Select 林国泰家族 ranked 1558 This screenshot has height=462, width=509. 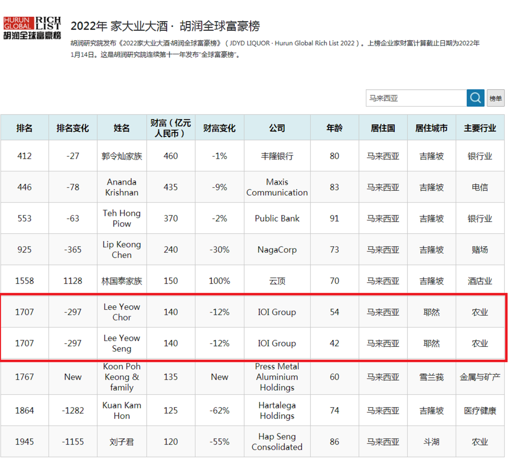pos(122,281)
